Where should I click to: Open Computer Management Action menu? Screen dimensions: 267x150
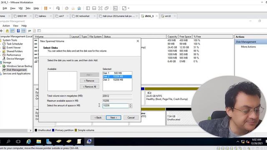tap(6, 26)
